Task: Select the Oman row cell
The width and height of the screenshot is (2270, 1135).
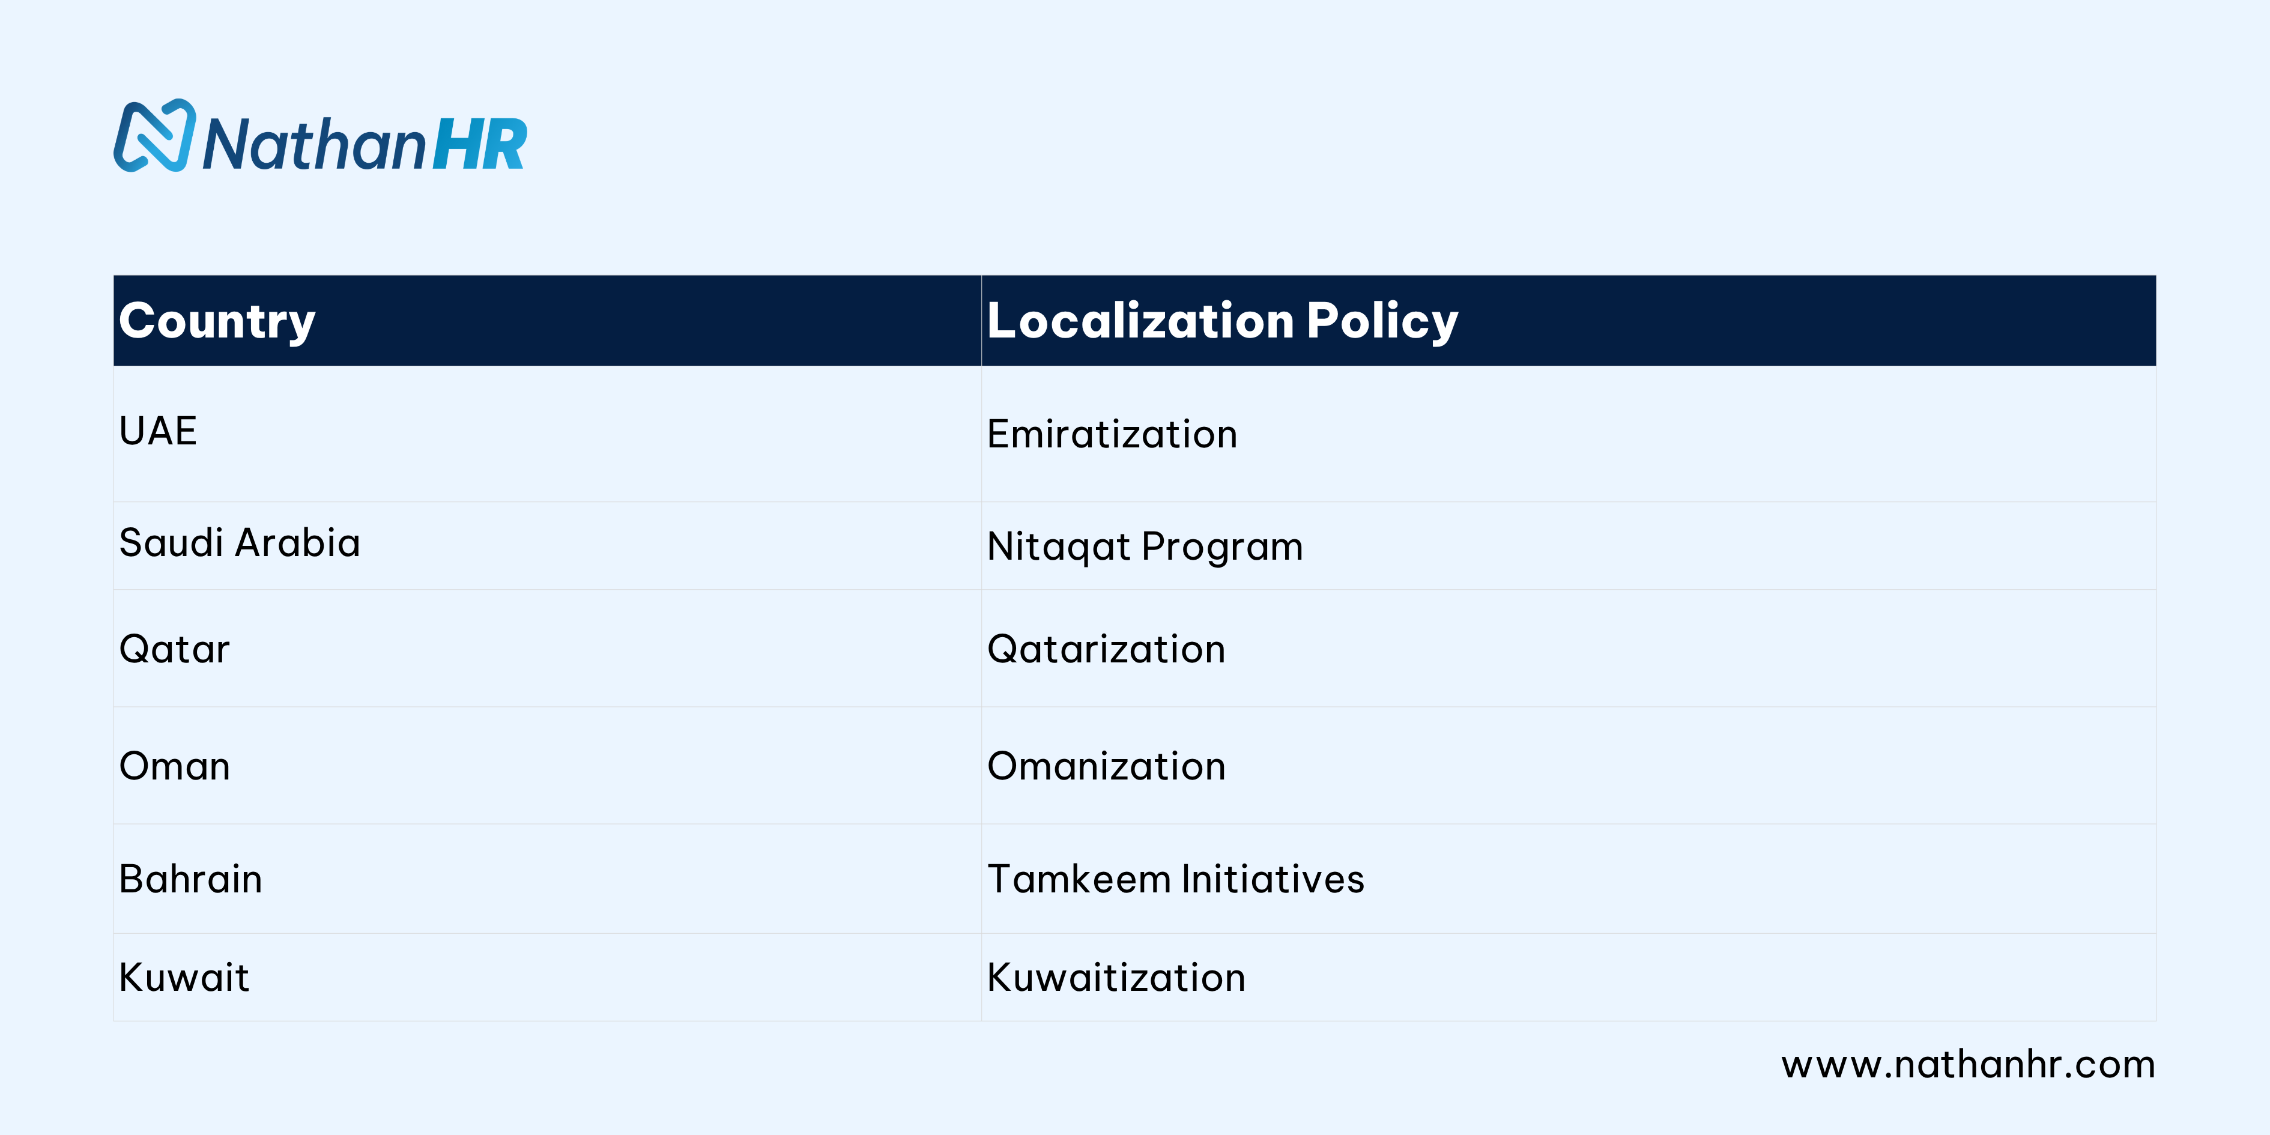Action: coord(547,765)
